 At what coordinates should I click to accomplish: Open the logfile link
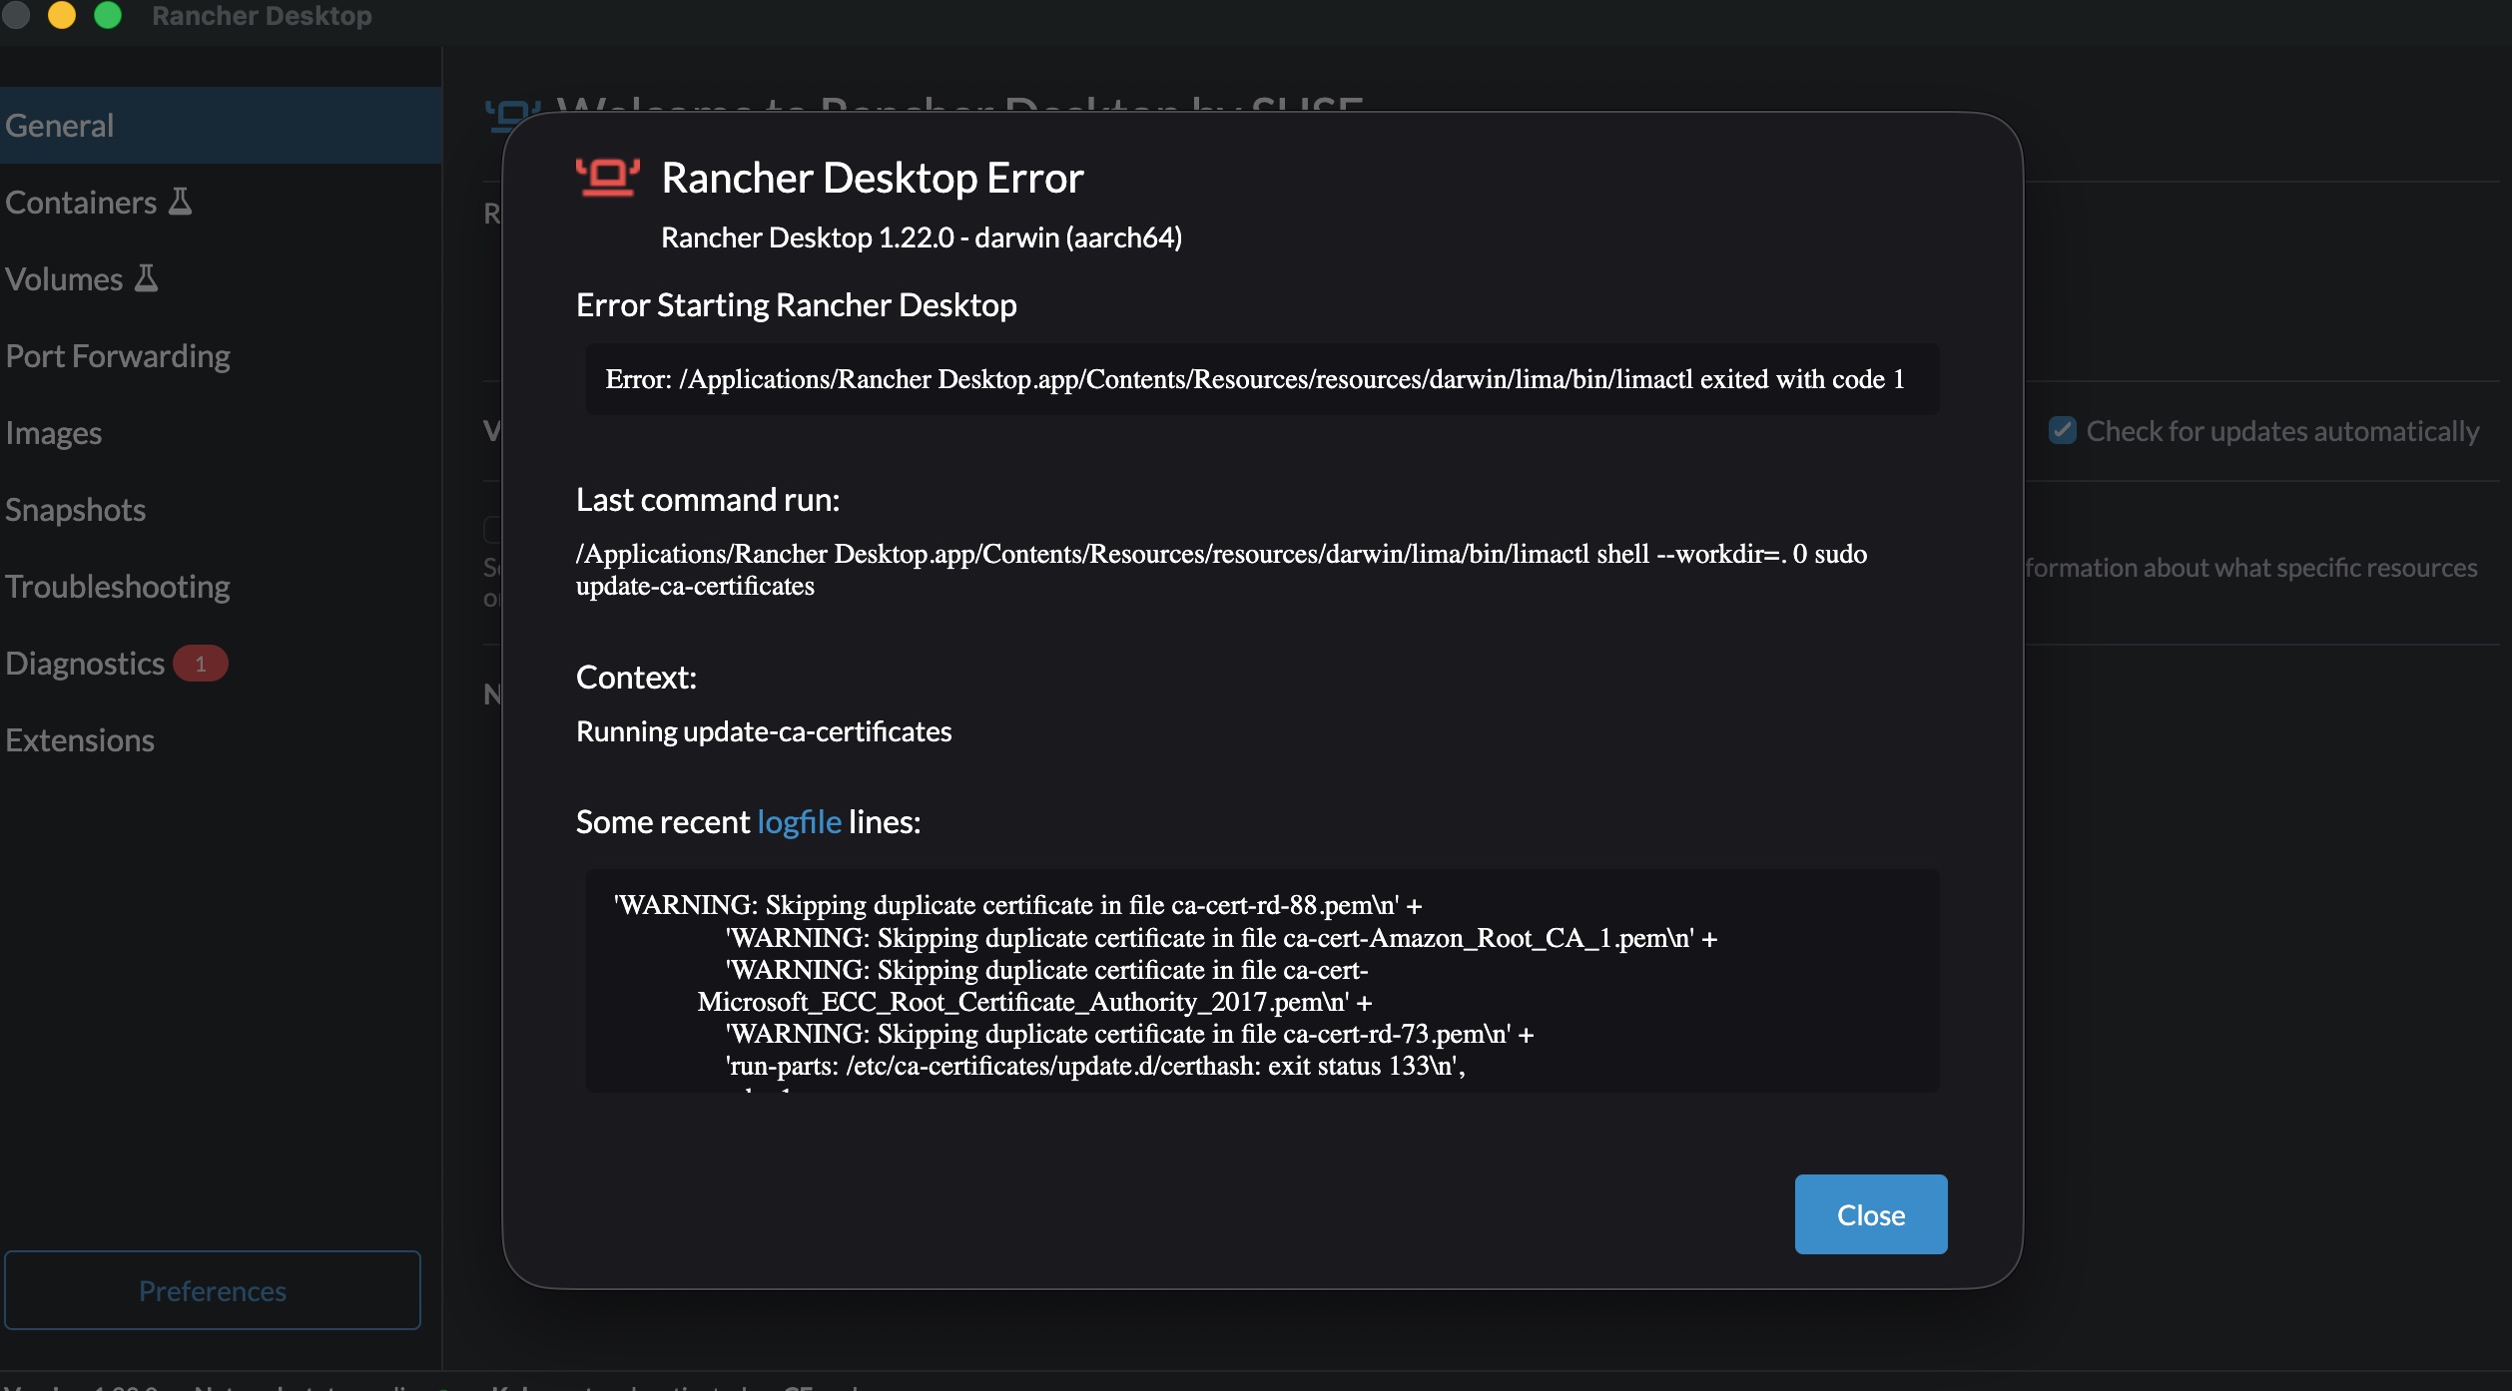(798, 821)
